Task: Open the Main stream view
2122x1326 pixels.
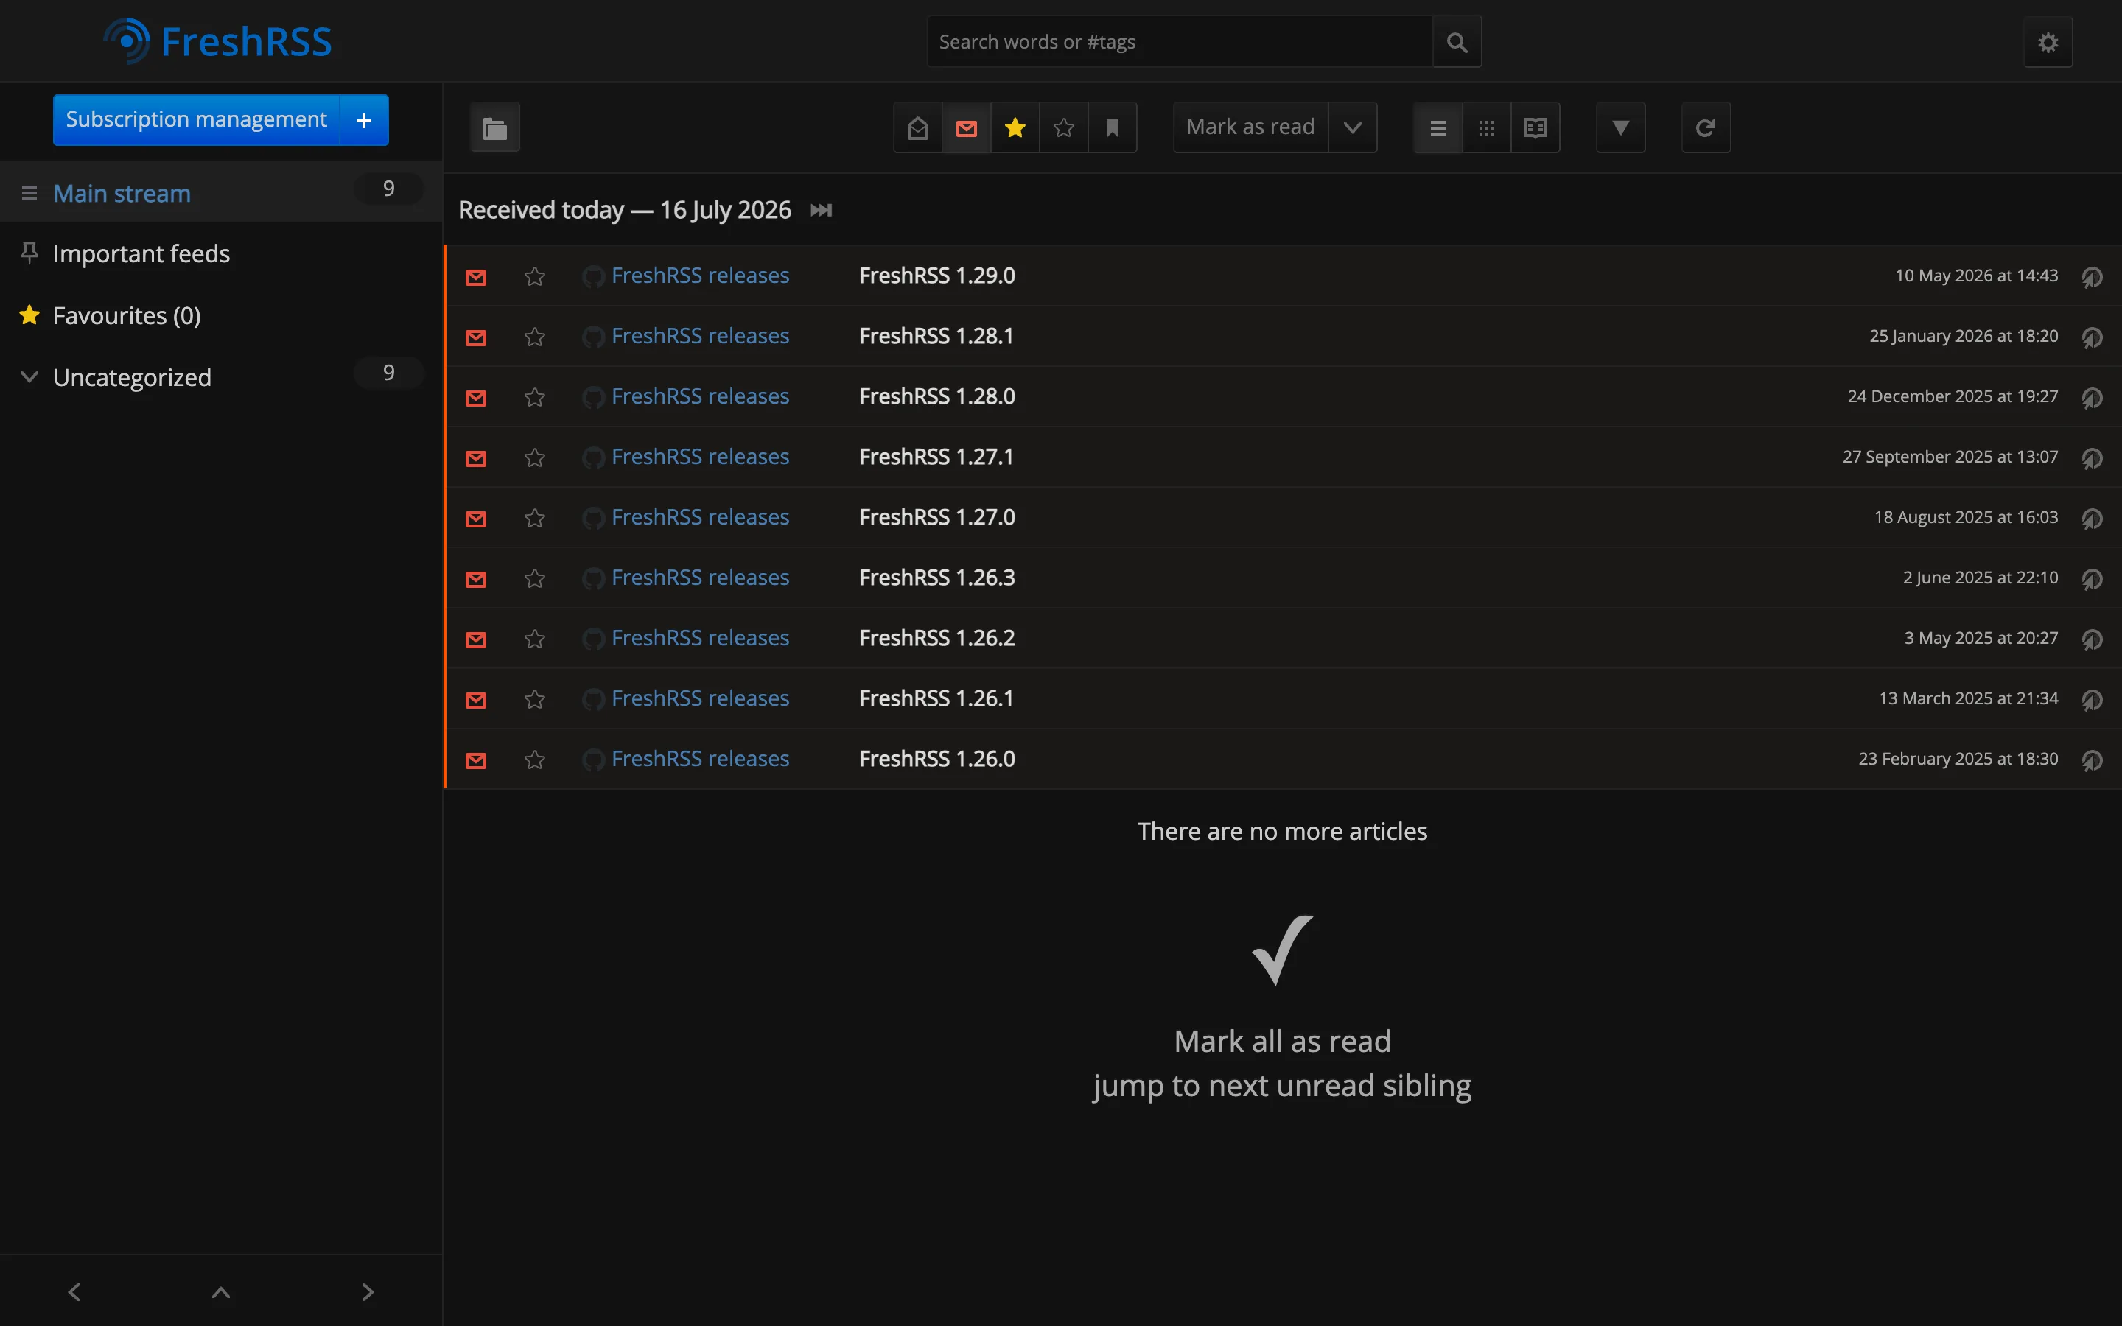Action: coord(122,193)
